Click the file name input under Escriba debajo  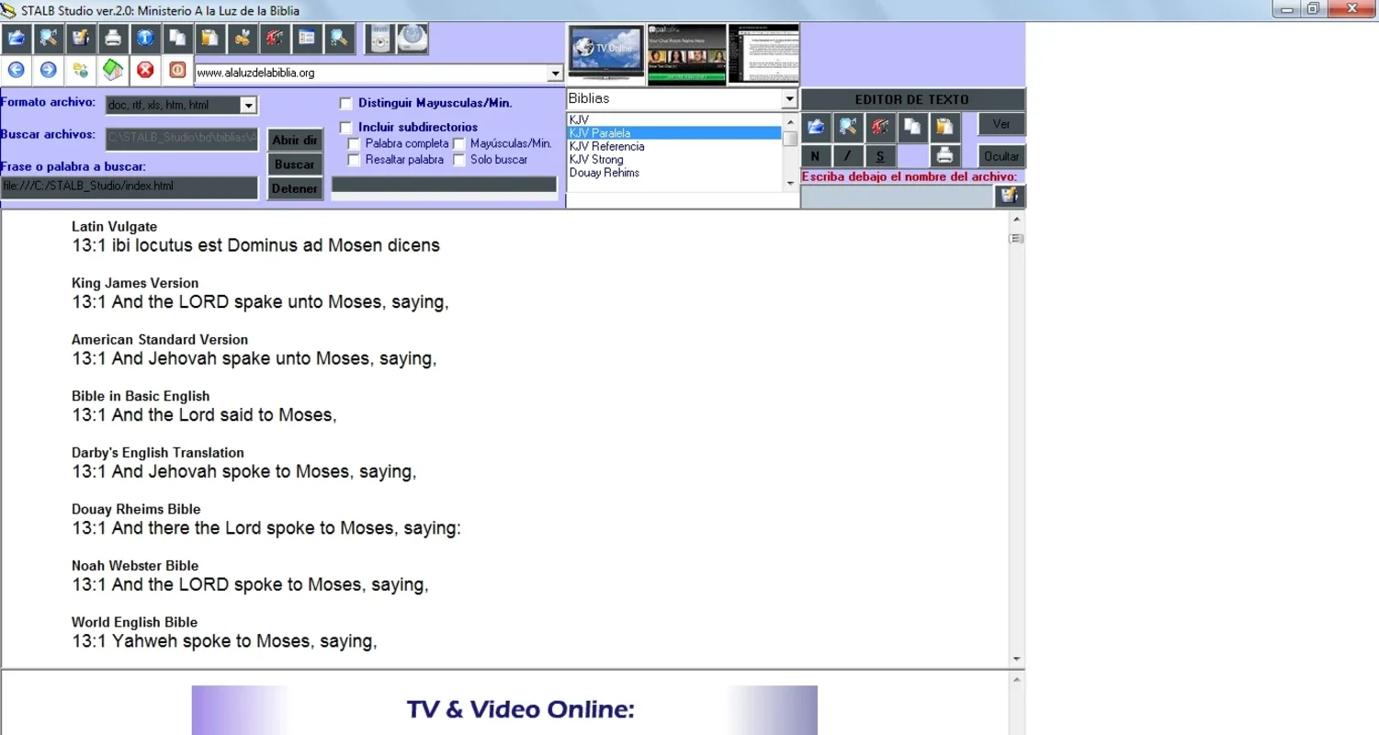point(898,196)
